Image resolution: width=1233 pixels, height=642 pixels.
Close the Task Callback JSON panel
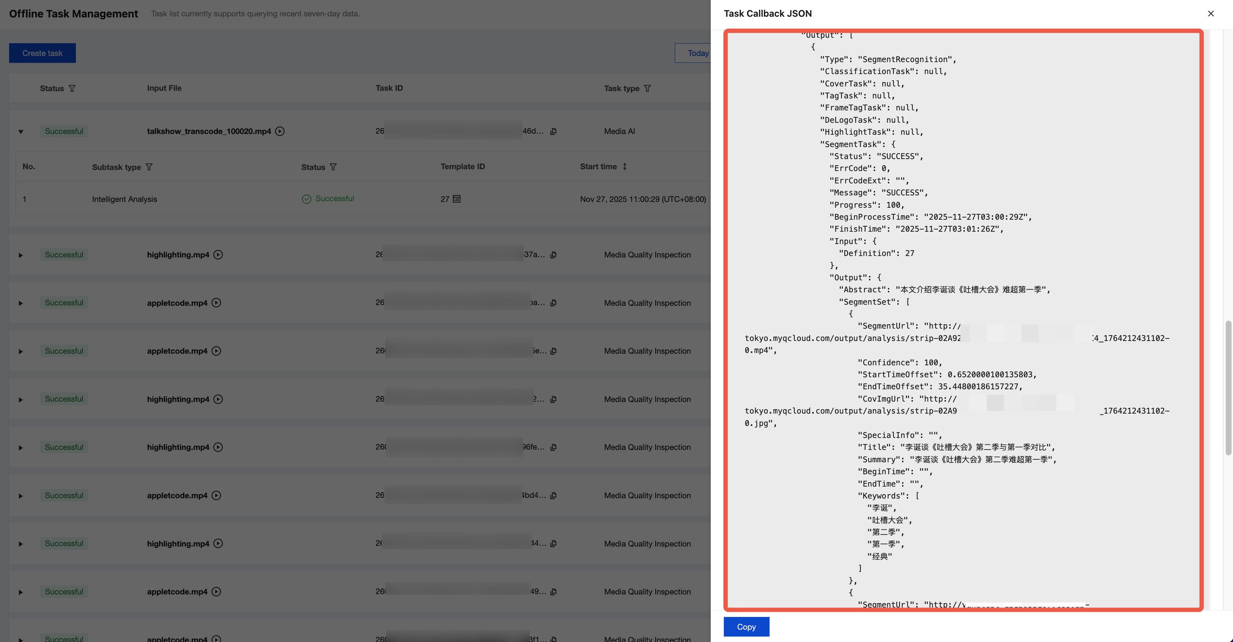[x=1210, y=13]
